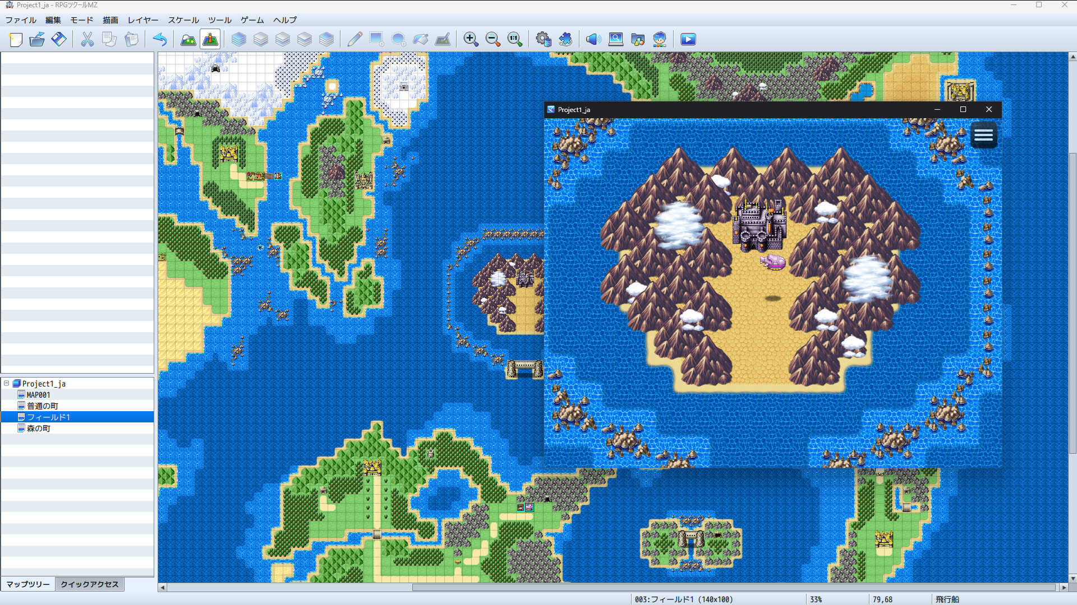This screenshot has height=605, width=1077.
Task: Open the Character Generator
Action: coord(660,39)
